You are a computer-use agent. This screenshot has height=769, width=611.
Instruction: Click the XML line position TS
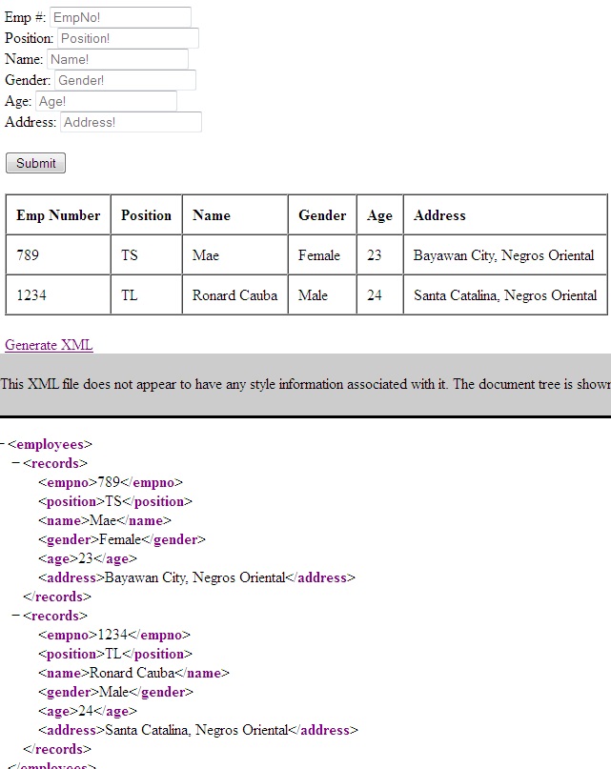[x=115, y=502]
